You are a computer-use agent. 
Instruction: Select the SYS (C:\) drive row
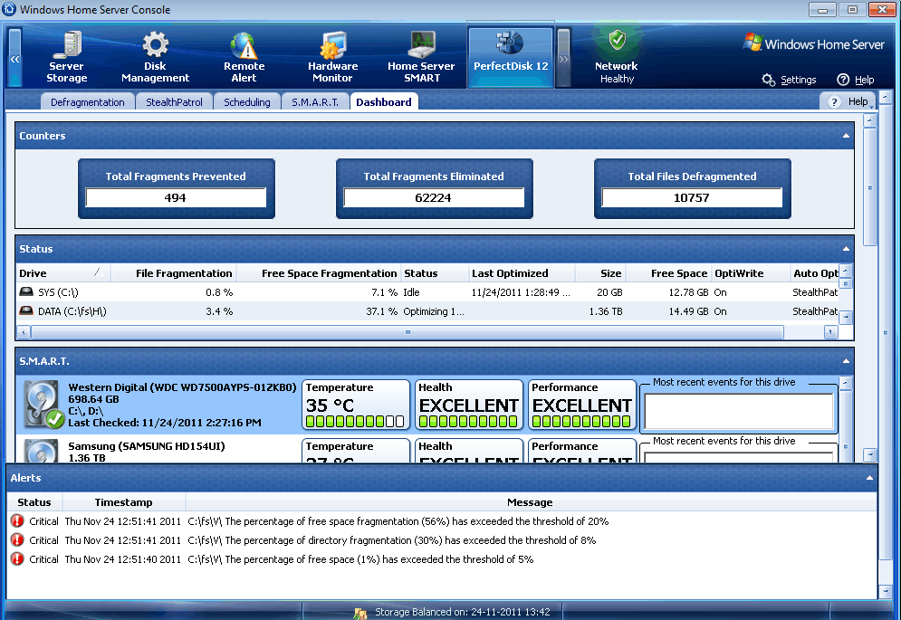pos(427,292)
